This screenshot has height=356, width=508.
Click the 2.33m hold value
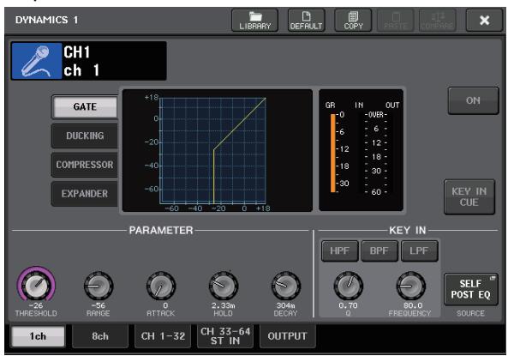tap(224, 305)
